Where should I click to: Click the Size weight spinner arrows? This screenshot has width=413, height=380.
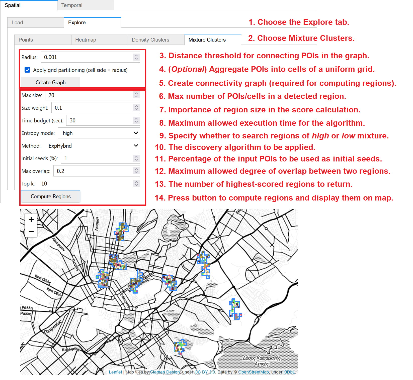136,108
